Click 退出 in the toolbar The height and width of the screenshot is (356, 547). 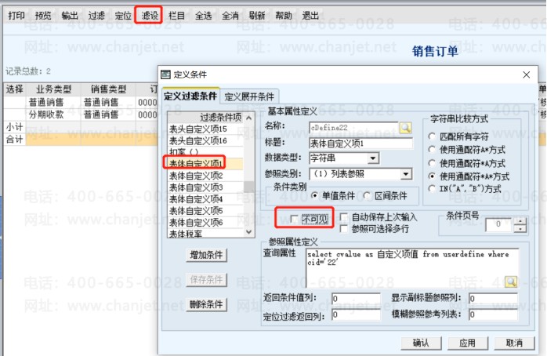click(x=310, y=16)
